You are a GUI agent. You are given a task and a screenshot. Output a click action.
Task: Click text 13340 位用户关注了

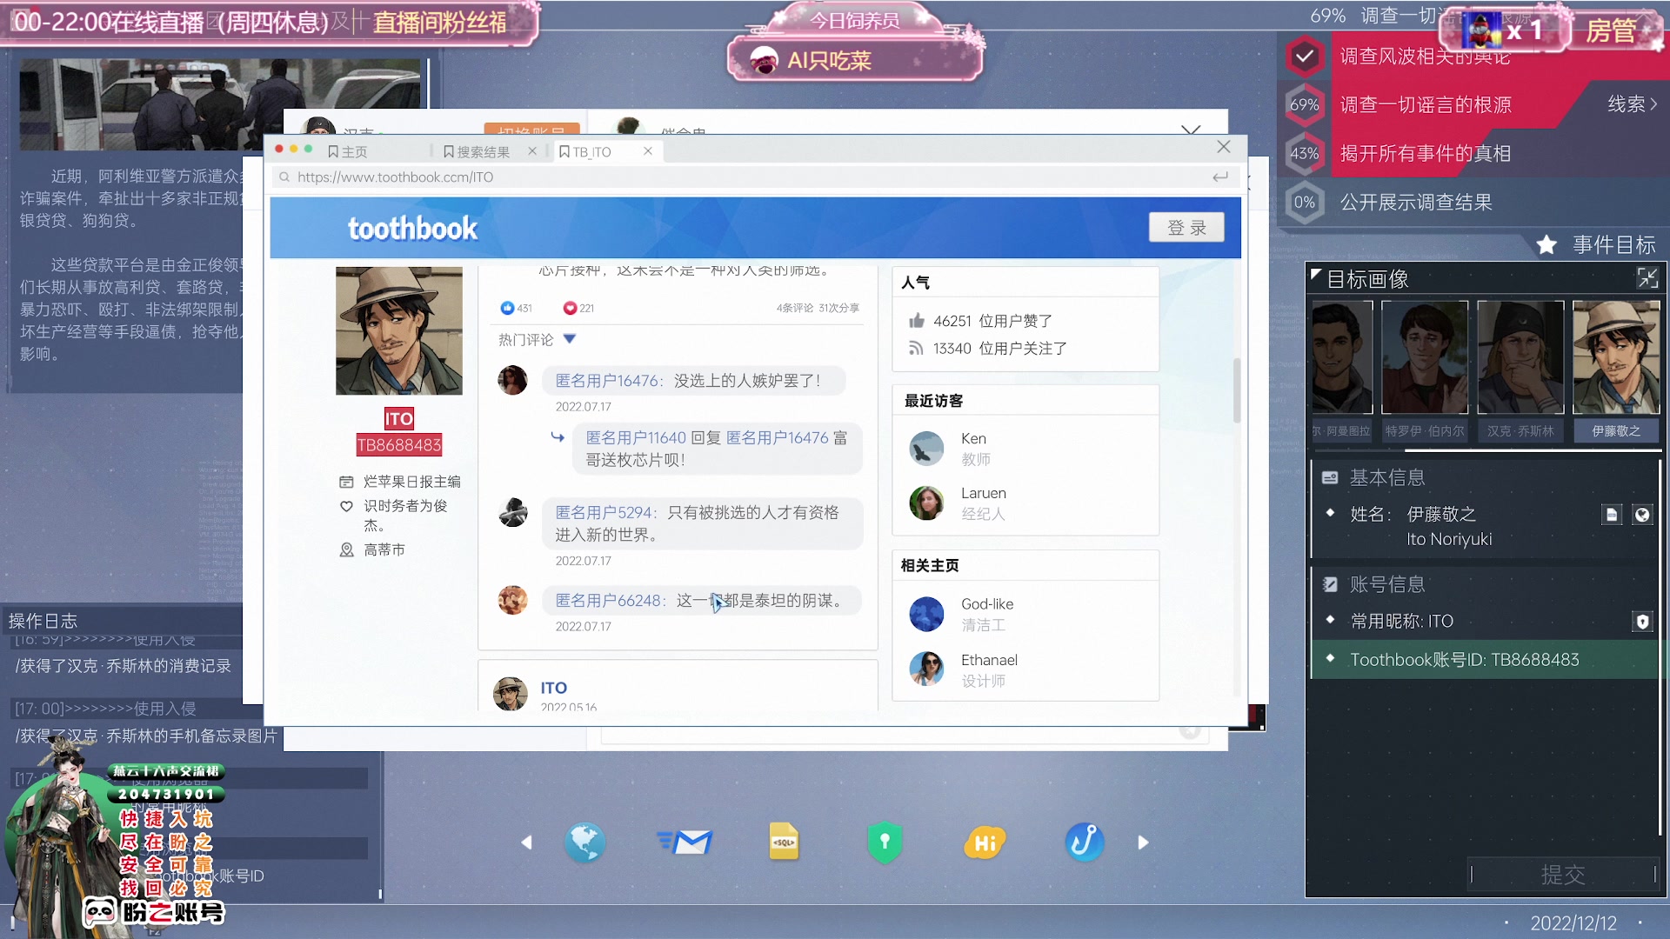coord(999,348)
